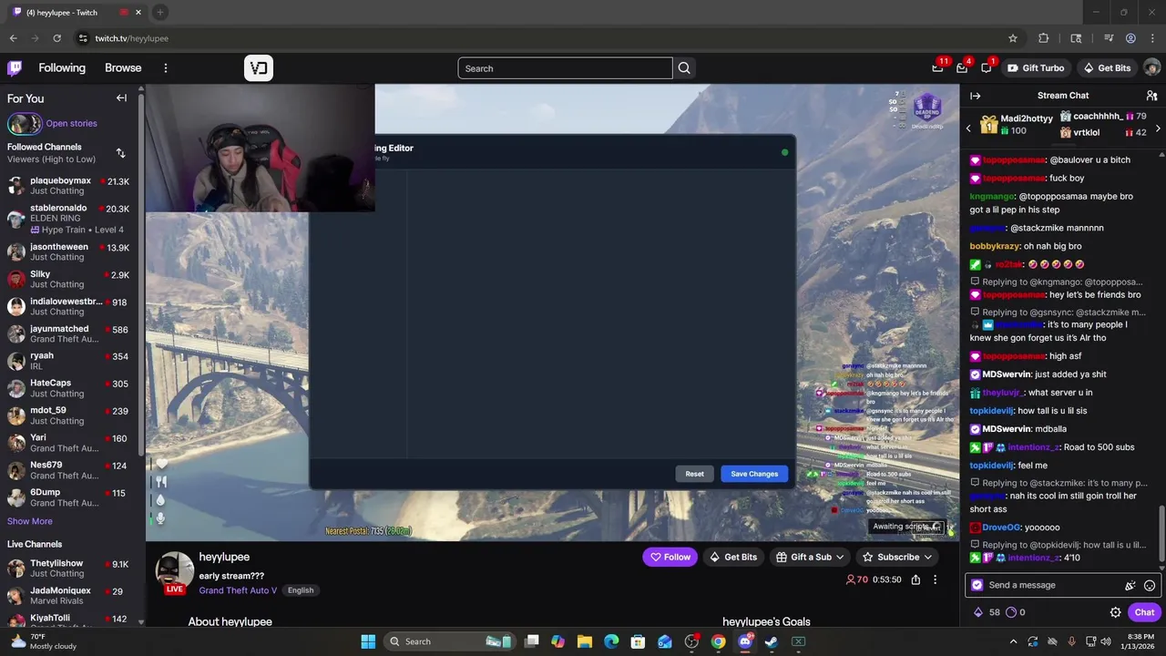Expand followed channels with Show More
This screenshot has width=1166, height=656.
click(x=30, y=521)
